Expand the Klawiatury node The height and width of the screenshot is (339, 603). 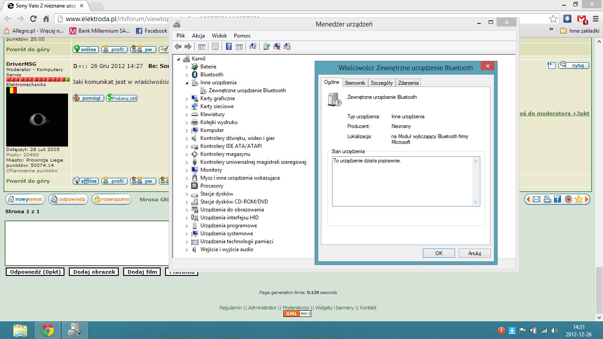187,114
